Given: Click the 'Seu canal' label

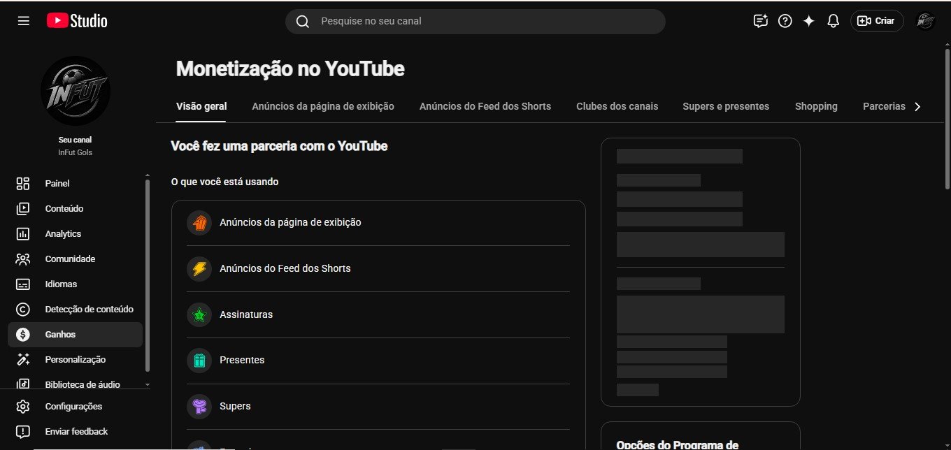Looking at the screenshot, I should pos(76,140).
